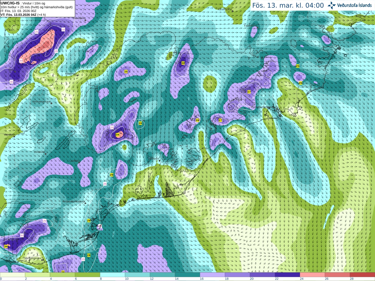The width and height of the screenshot is (375, 281).
Task: Click the Kárahnjúkar station label
Action: (x=225, y=9)
